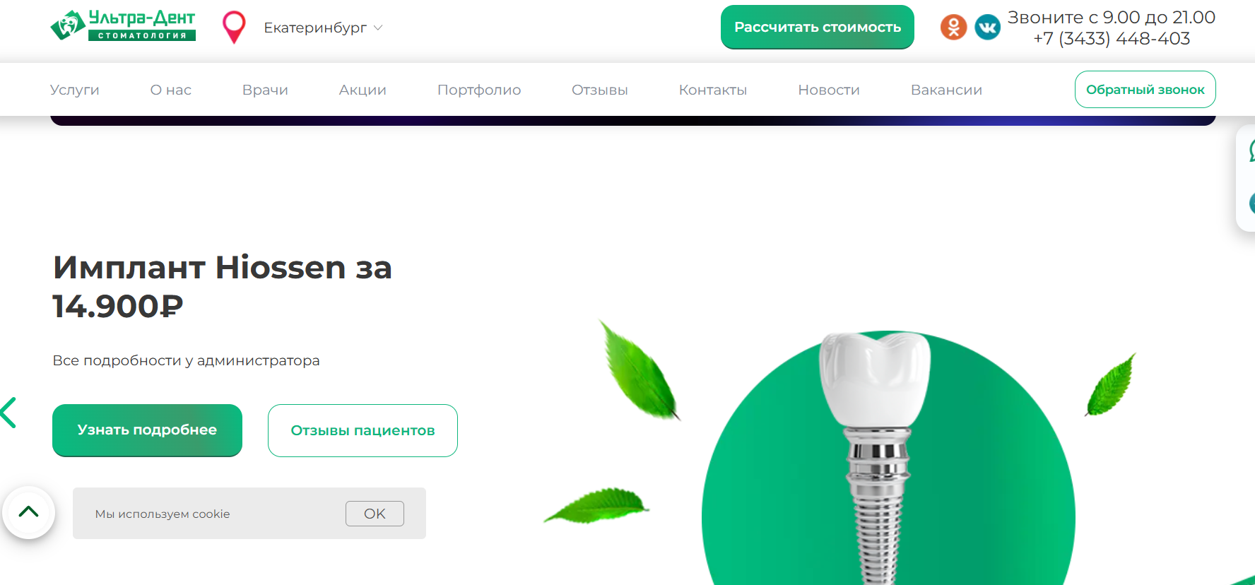The height and width of the screenshot is (585, 1255).
Task: Click the Узнать подробнее button
Action: (x=147, y=430)
